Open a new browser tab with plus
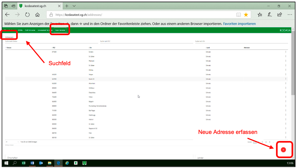This screenshot has height=168, width=297. pos(67,6)
